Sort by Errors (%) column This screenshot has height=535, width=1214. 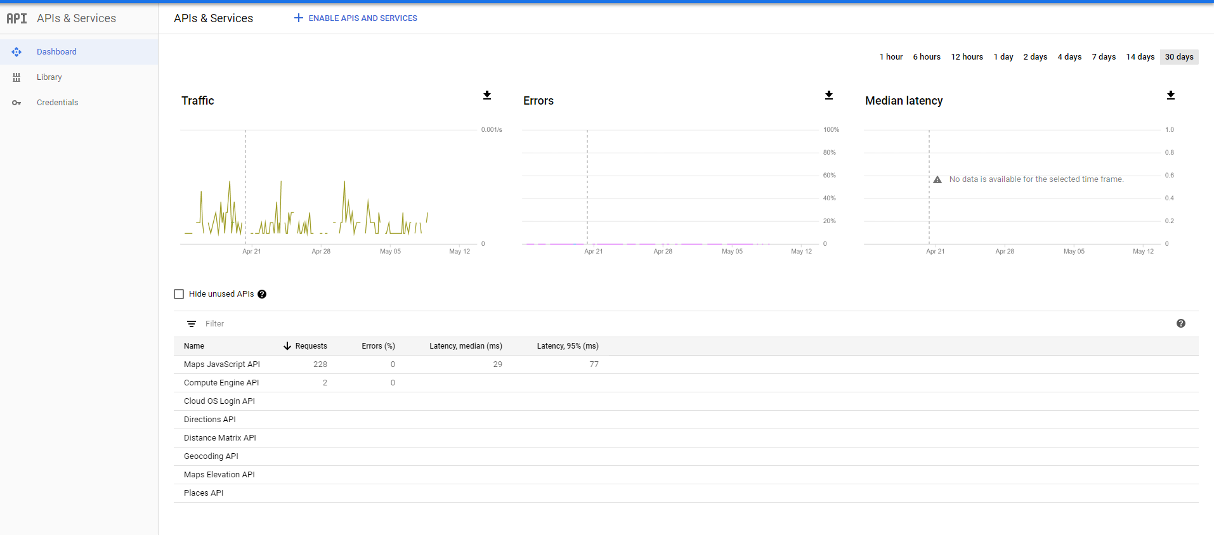click(x=378, y=346)
